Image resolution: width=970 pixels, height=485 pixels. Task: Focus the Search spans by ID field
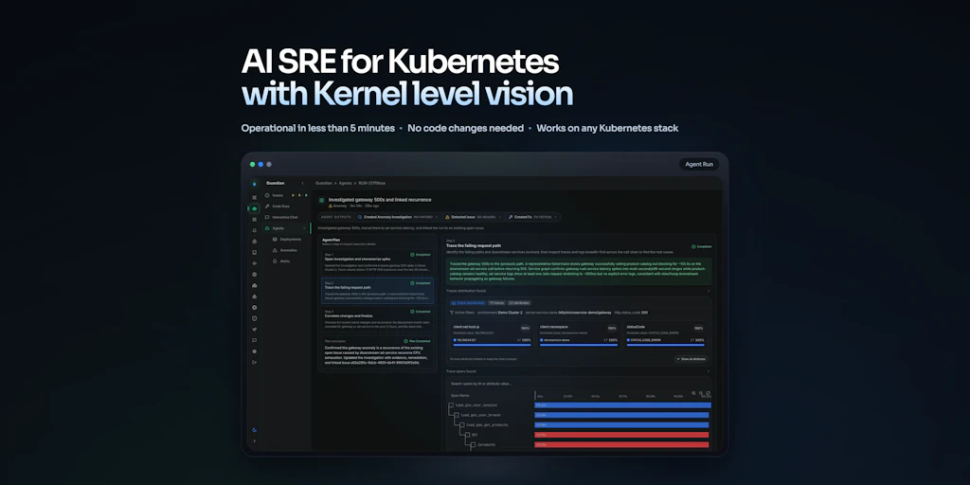[579, 384]
